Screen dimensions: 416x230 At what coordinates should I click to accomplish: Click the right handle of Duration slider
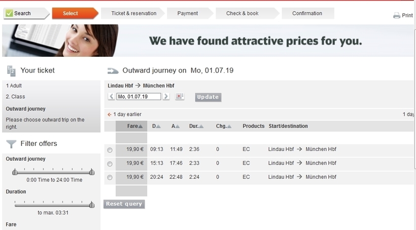tap(92, 205)
